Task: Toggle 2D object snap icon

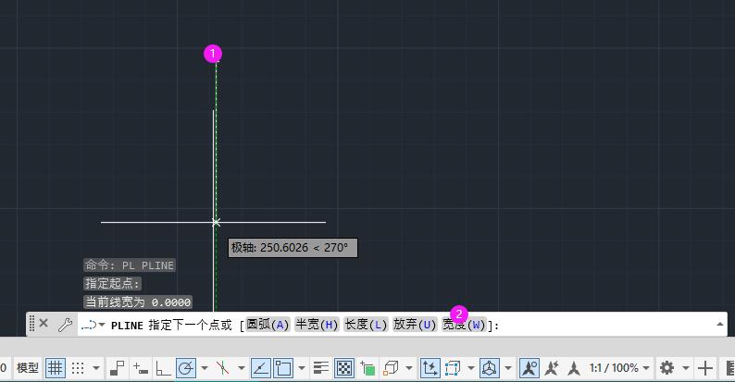Action: click(x=283, y=368)
